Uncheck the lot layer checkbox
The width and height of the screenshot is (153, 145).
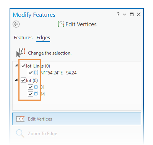point(23,80)
